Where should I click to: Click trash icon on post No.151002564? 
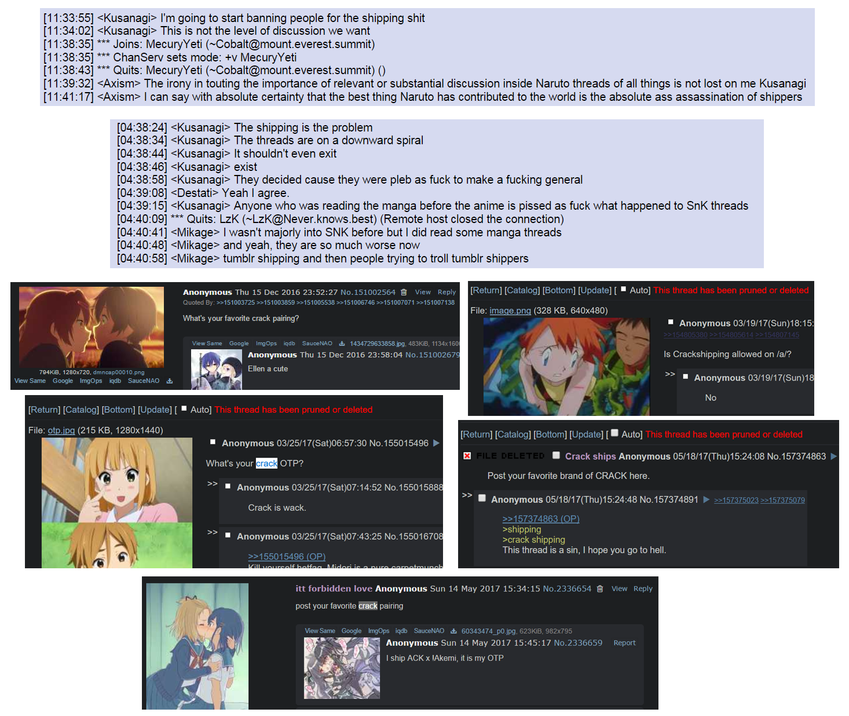(x=404, y=293)
